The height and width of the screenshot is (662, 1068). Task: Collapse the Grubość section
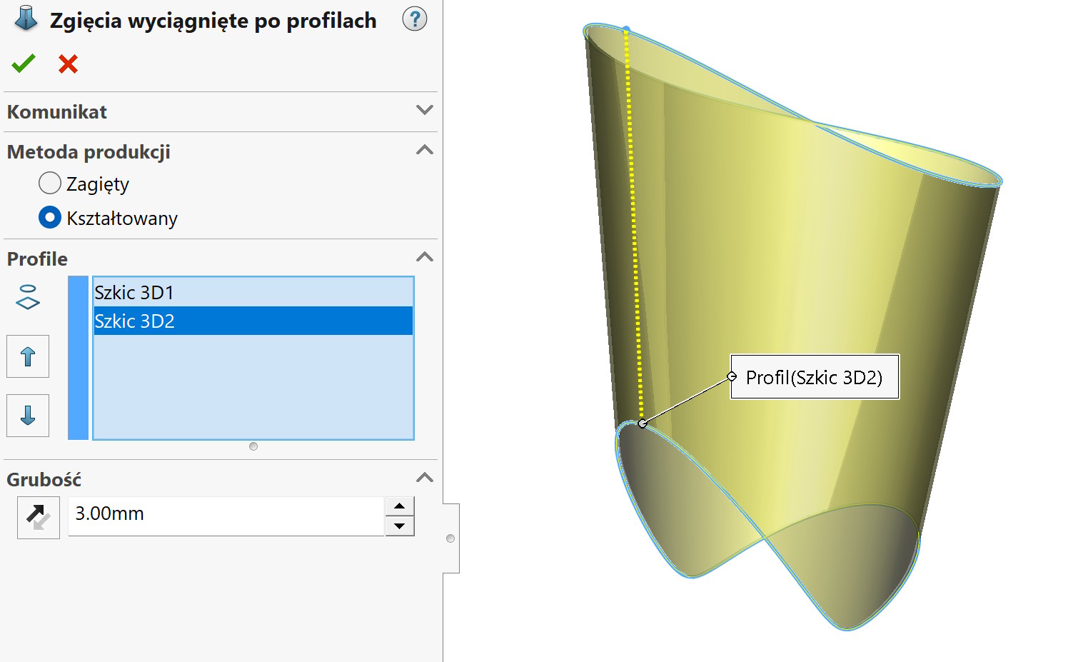424,478
